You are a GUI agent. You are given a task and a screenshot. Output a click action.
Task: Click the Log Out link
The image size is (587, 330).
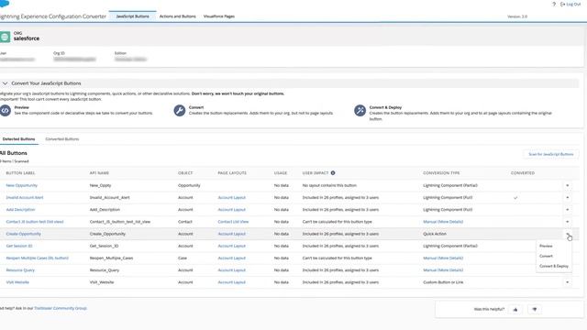(570, 4)
